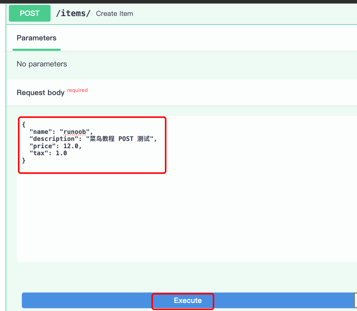Click the Create Item summary text
Image resolution: width=357 pixels, height=311 pixels.
(114, 14)
